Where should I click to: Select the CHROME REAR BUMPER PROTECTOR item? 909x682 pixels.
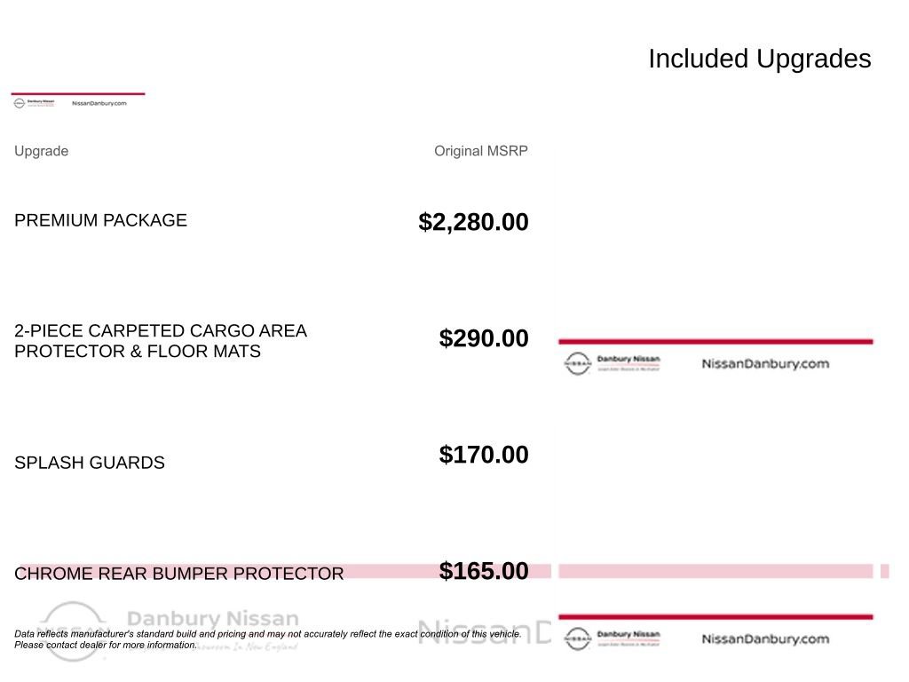coord(179,574)
